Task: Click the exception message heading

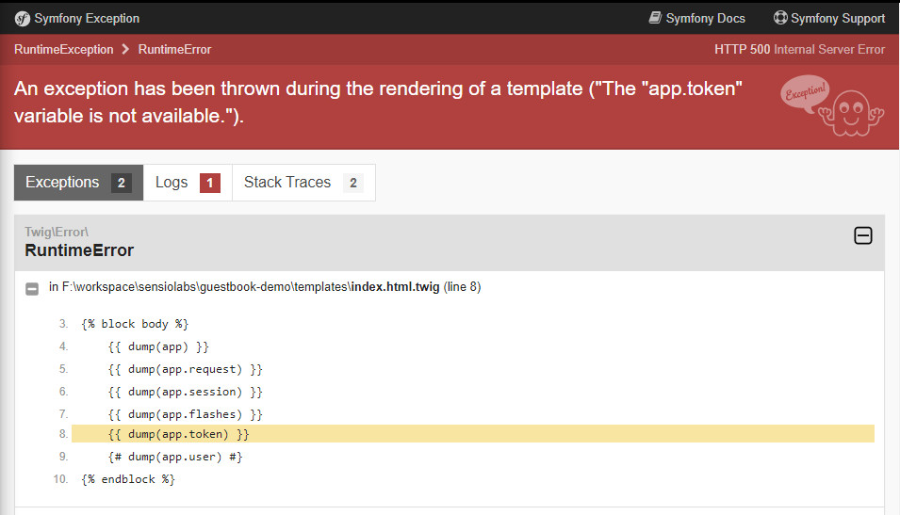Action: point(378,102)
